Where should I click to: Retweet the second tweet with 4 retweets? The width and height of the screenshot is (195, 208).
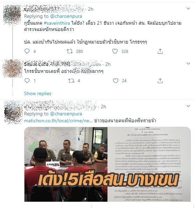[x=71, y=80]
